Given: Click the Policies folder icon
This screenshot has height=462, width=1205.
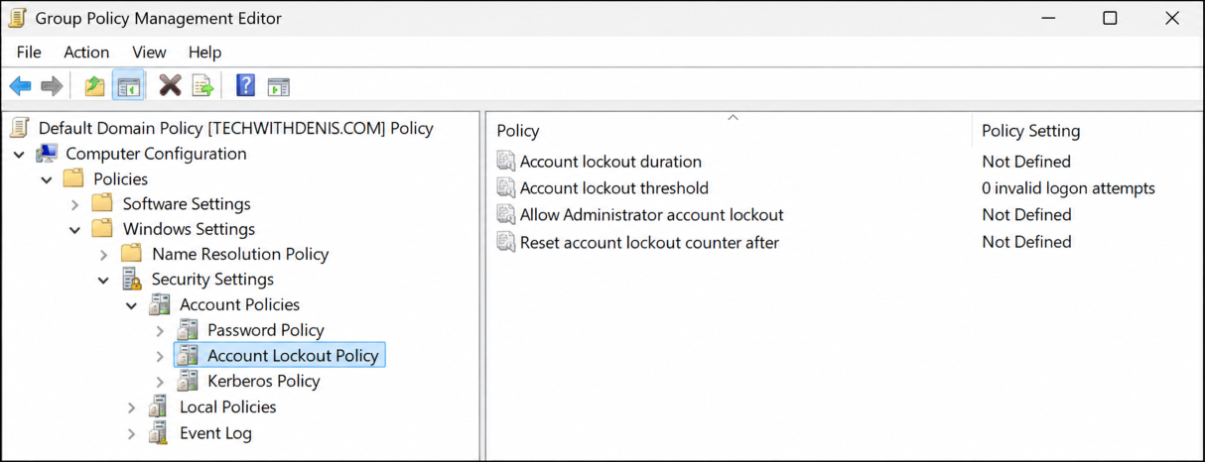Looking at the screenshot, I should [x=73, y=179].
